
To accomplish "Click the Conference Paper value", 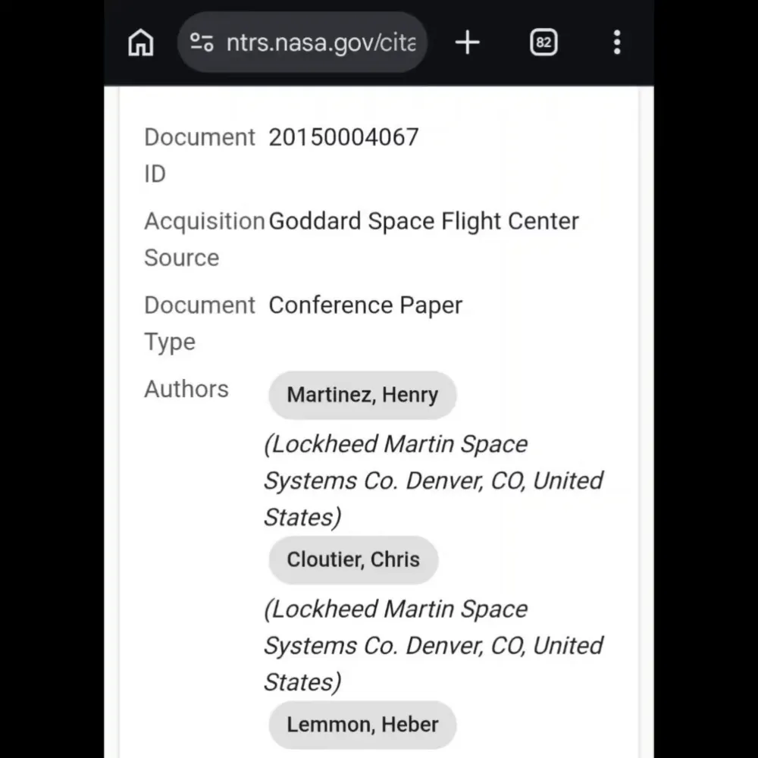I will tap(365, 305).
